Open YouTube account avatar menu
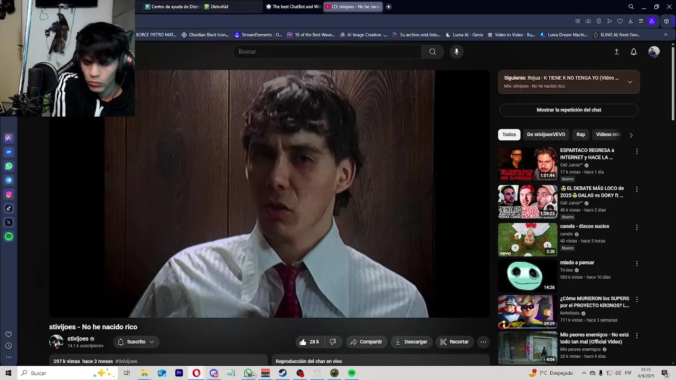The image size is (676, 380). (654, 52)
